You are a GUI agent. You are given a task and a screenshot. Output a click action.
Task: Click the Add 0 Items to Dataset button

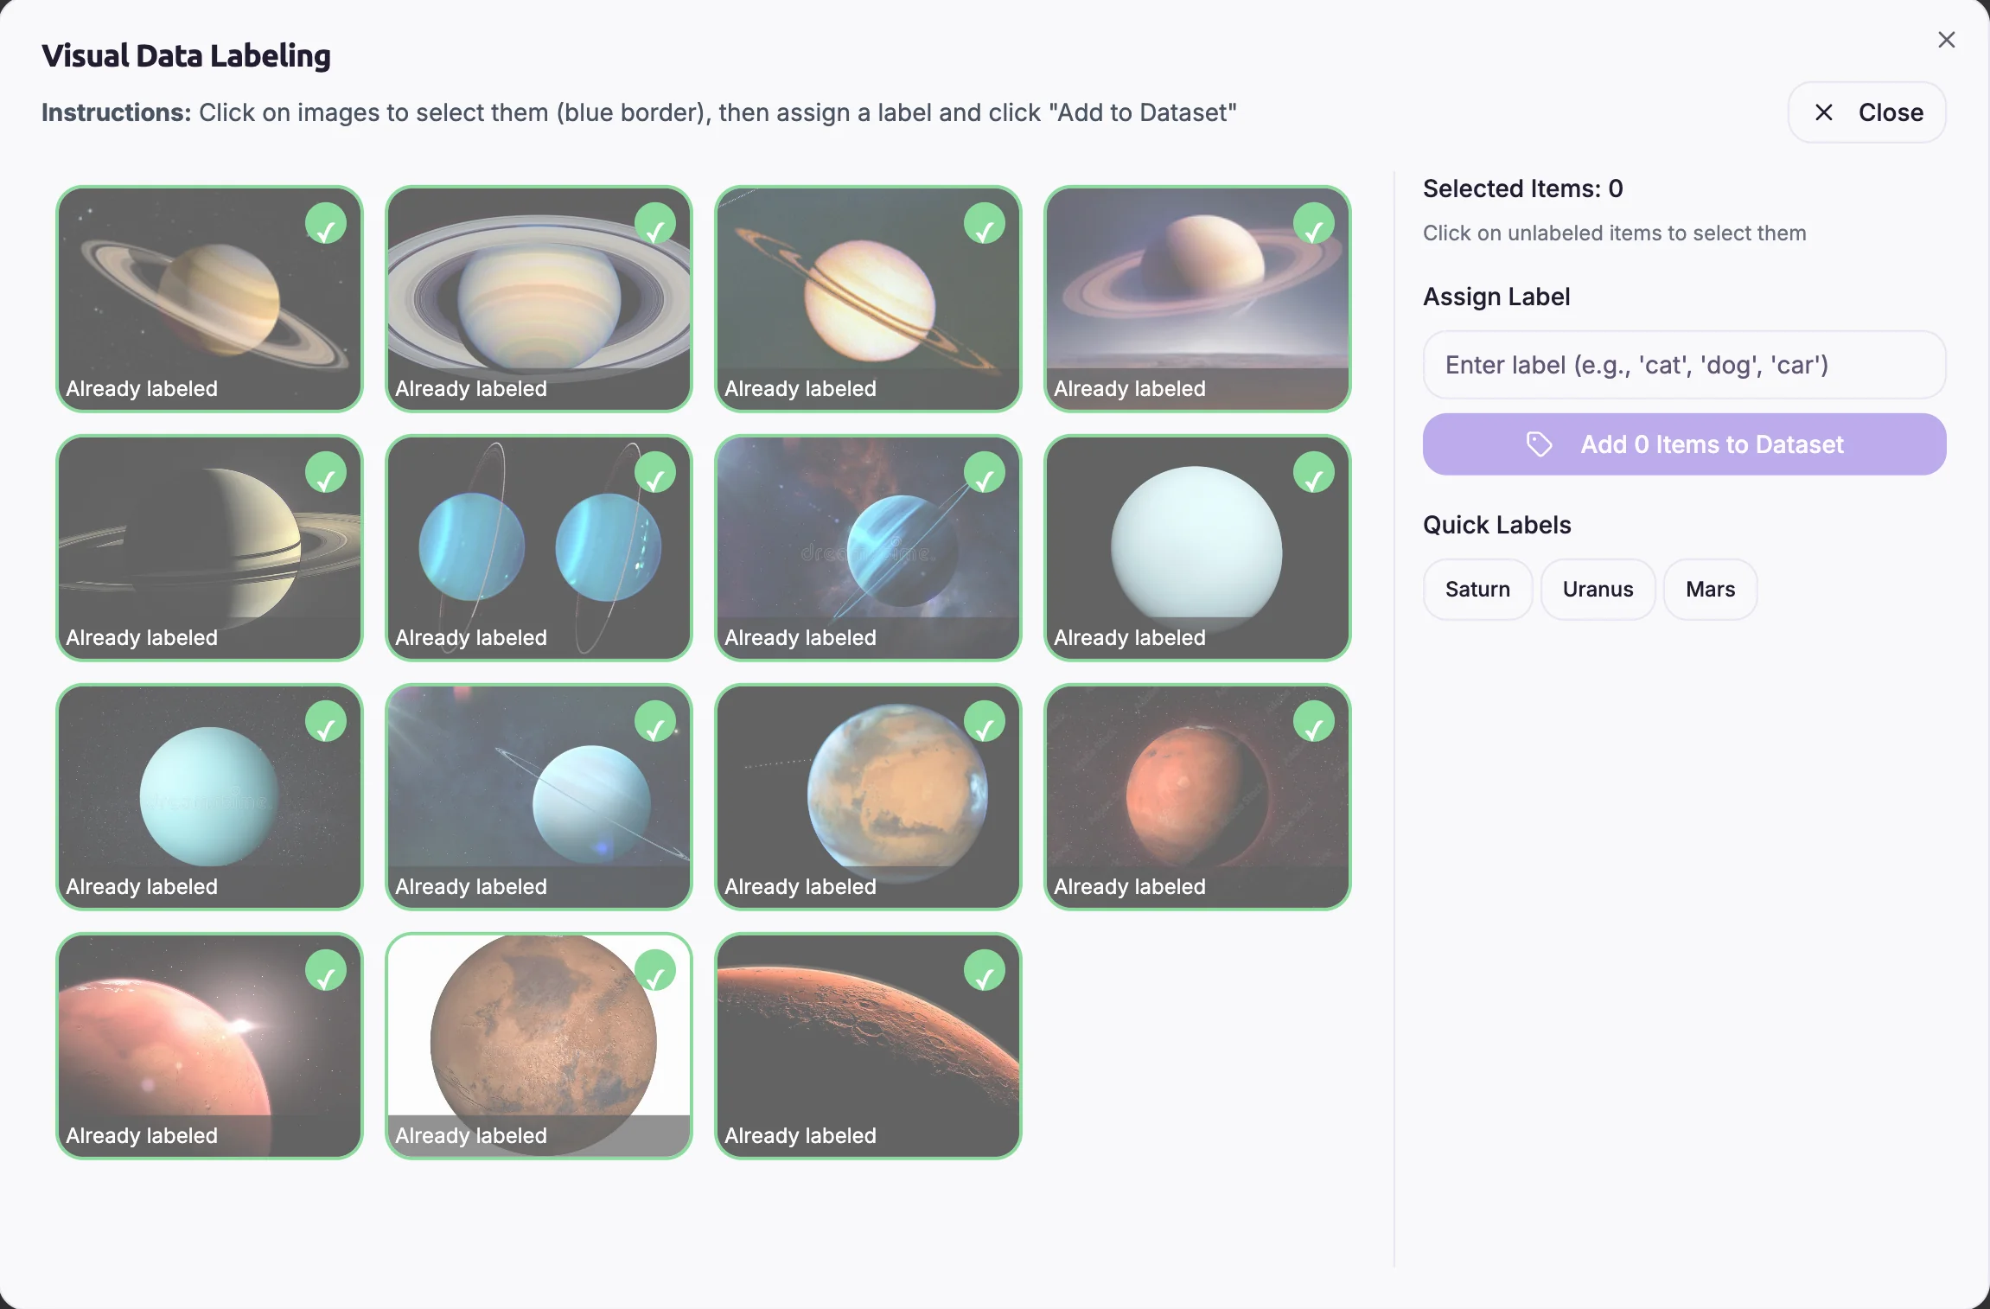[x=1684, y=444]
